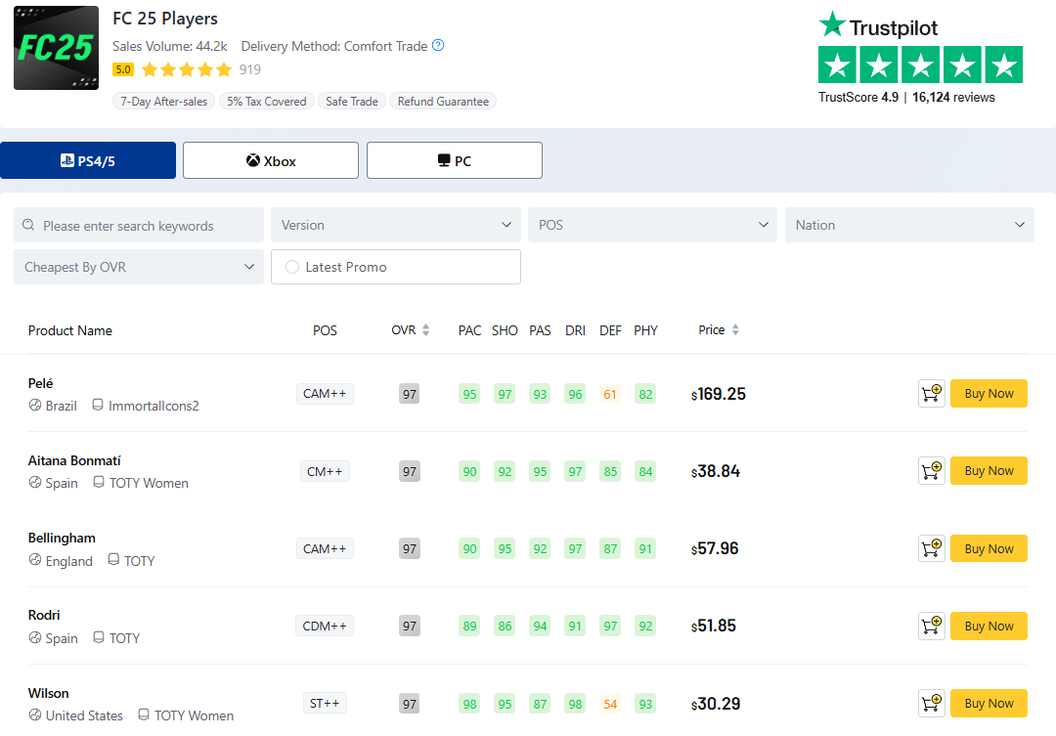Viewport: 1056px width, 736px height.
Task: Click the $169.25 price
Action: (719, 394)
